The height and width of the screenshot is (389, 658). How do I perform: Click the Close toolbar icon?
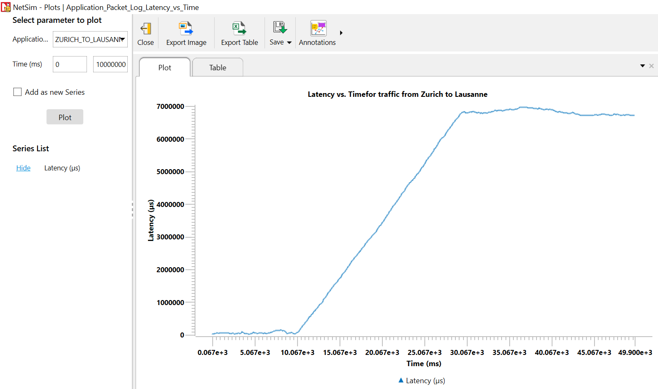pos(146,29)
